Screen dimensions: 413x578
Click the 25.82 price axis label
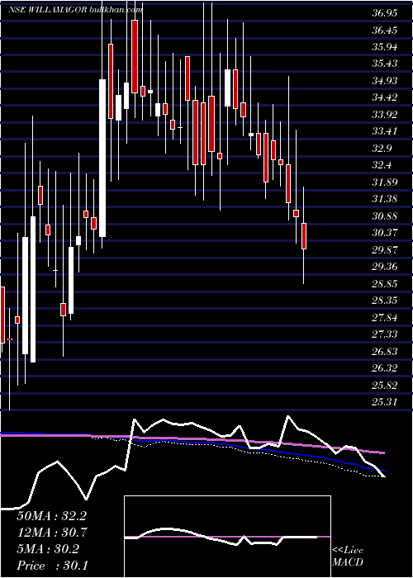(x=385, y=385)
